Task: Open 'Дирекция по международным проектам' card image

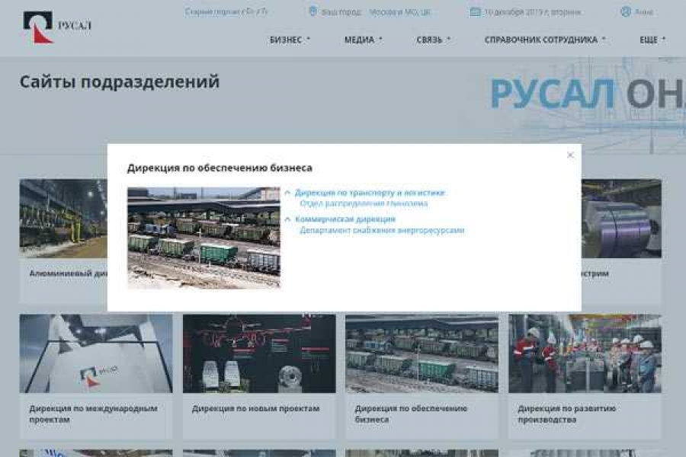Action: (96, 353)
